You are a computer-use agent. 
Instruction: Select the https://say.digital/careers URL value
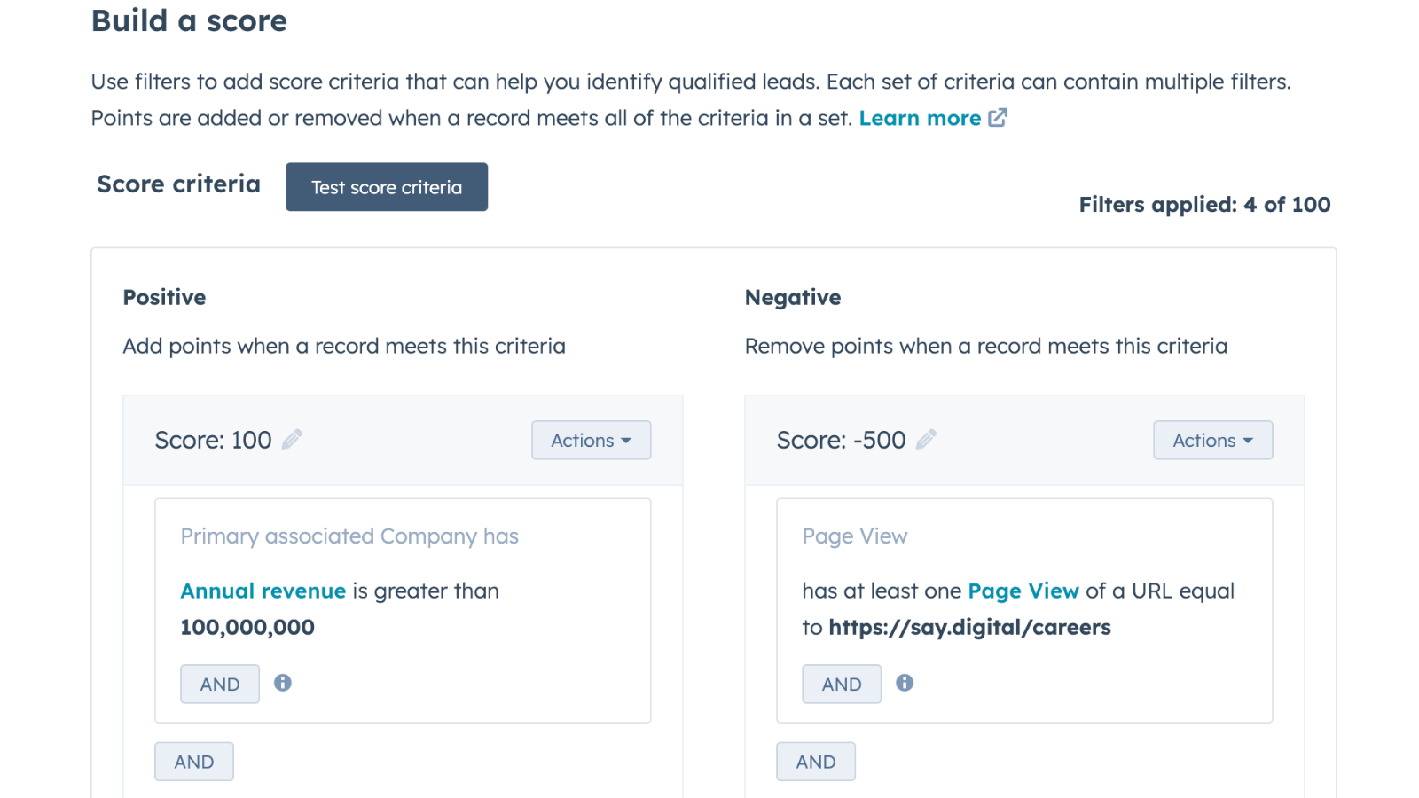pos(969,628)
